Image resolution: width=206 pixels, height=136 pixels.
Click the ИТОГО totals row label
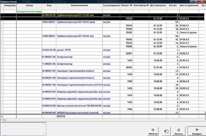(x=61, y=117)
